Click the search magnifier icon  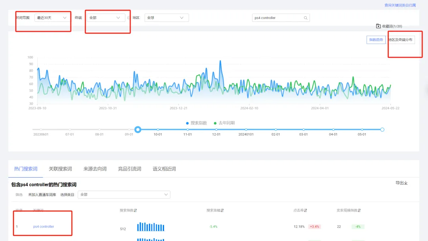pos(306,18)
